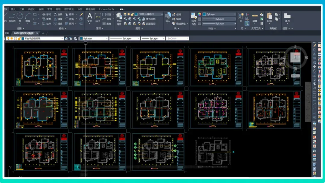The width and height of the screenshot is (325, 183).
Task: Expand the 注释 (Annotation) panel
Action: click(x=100, y=28)
